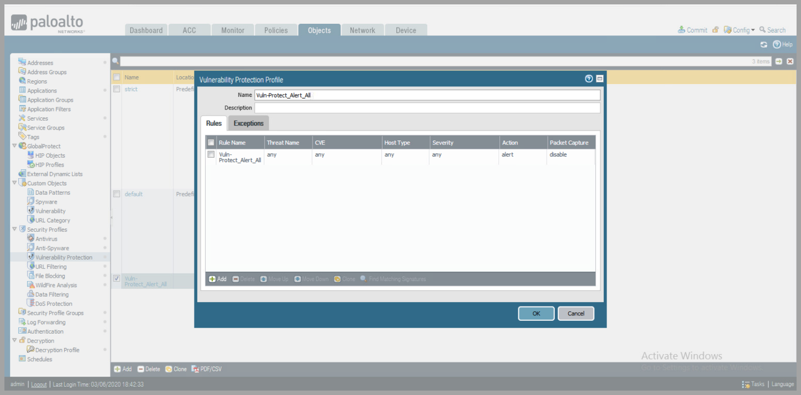Click the Cancel button in dialog

(x=575, y=314)
